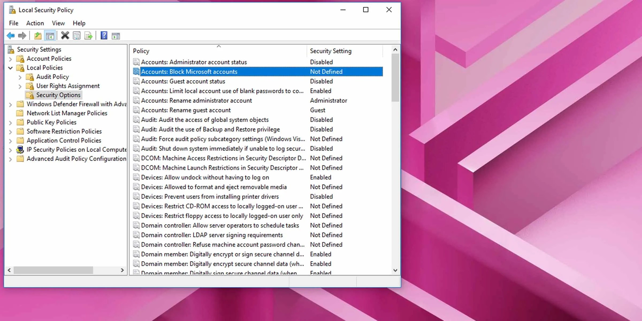Image resolution: width=642 pixels, height=321 pixels.
Task: Select the Audit Policy tree item
Action: [52, 77]
